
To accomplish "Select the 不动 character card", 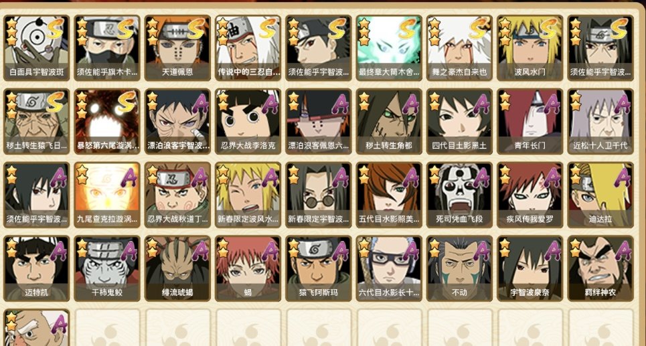I will click(459, 268).
